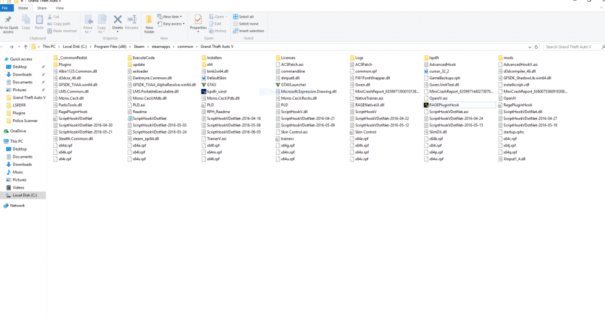Click the Properties icon

(x=198, y=19)
